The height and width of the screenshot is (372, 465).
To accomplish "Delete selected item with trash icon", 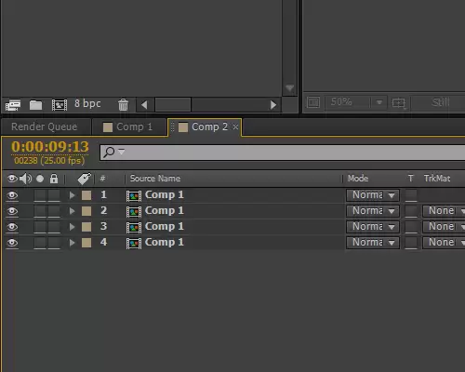I will pyautogui.click(x=123, y=105).
